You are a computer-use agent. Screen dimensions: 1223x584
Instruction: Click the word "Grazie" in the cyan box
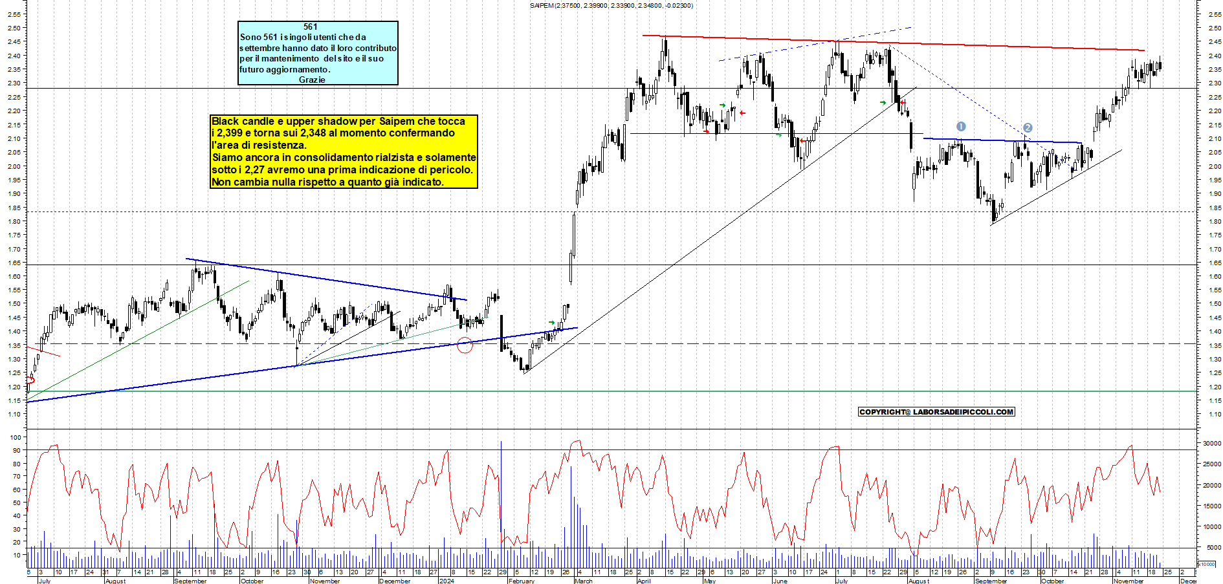pos(312,80)
